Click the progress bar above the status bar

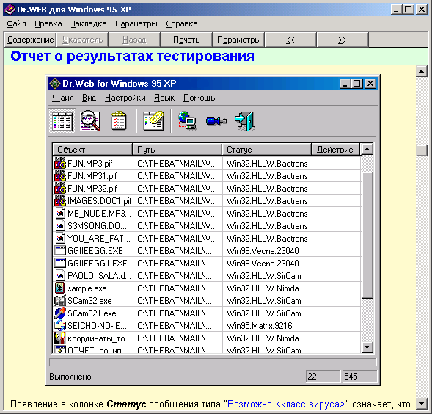[213, 362]
